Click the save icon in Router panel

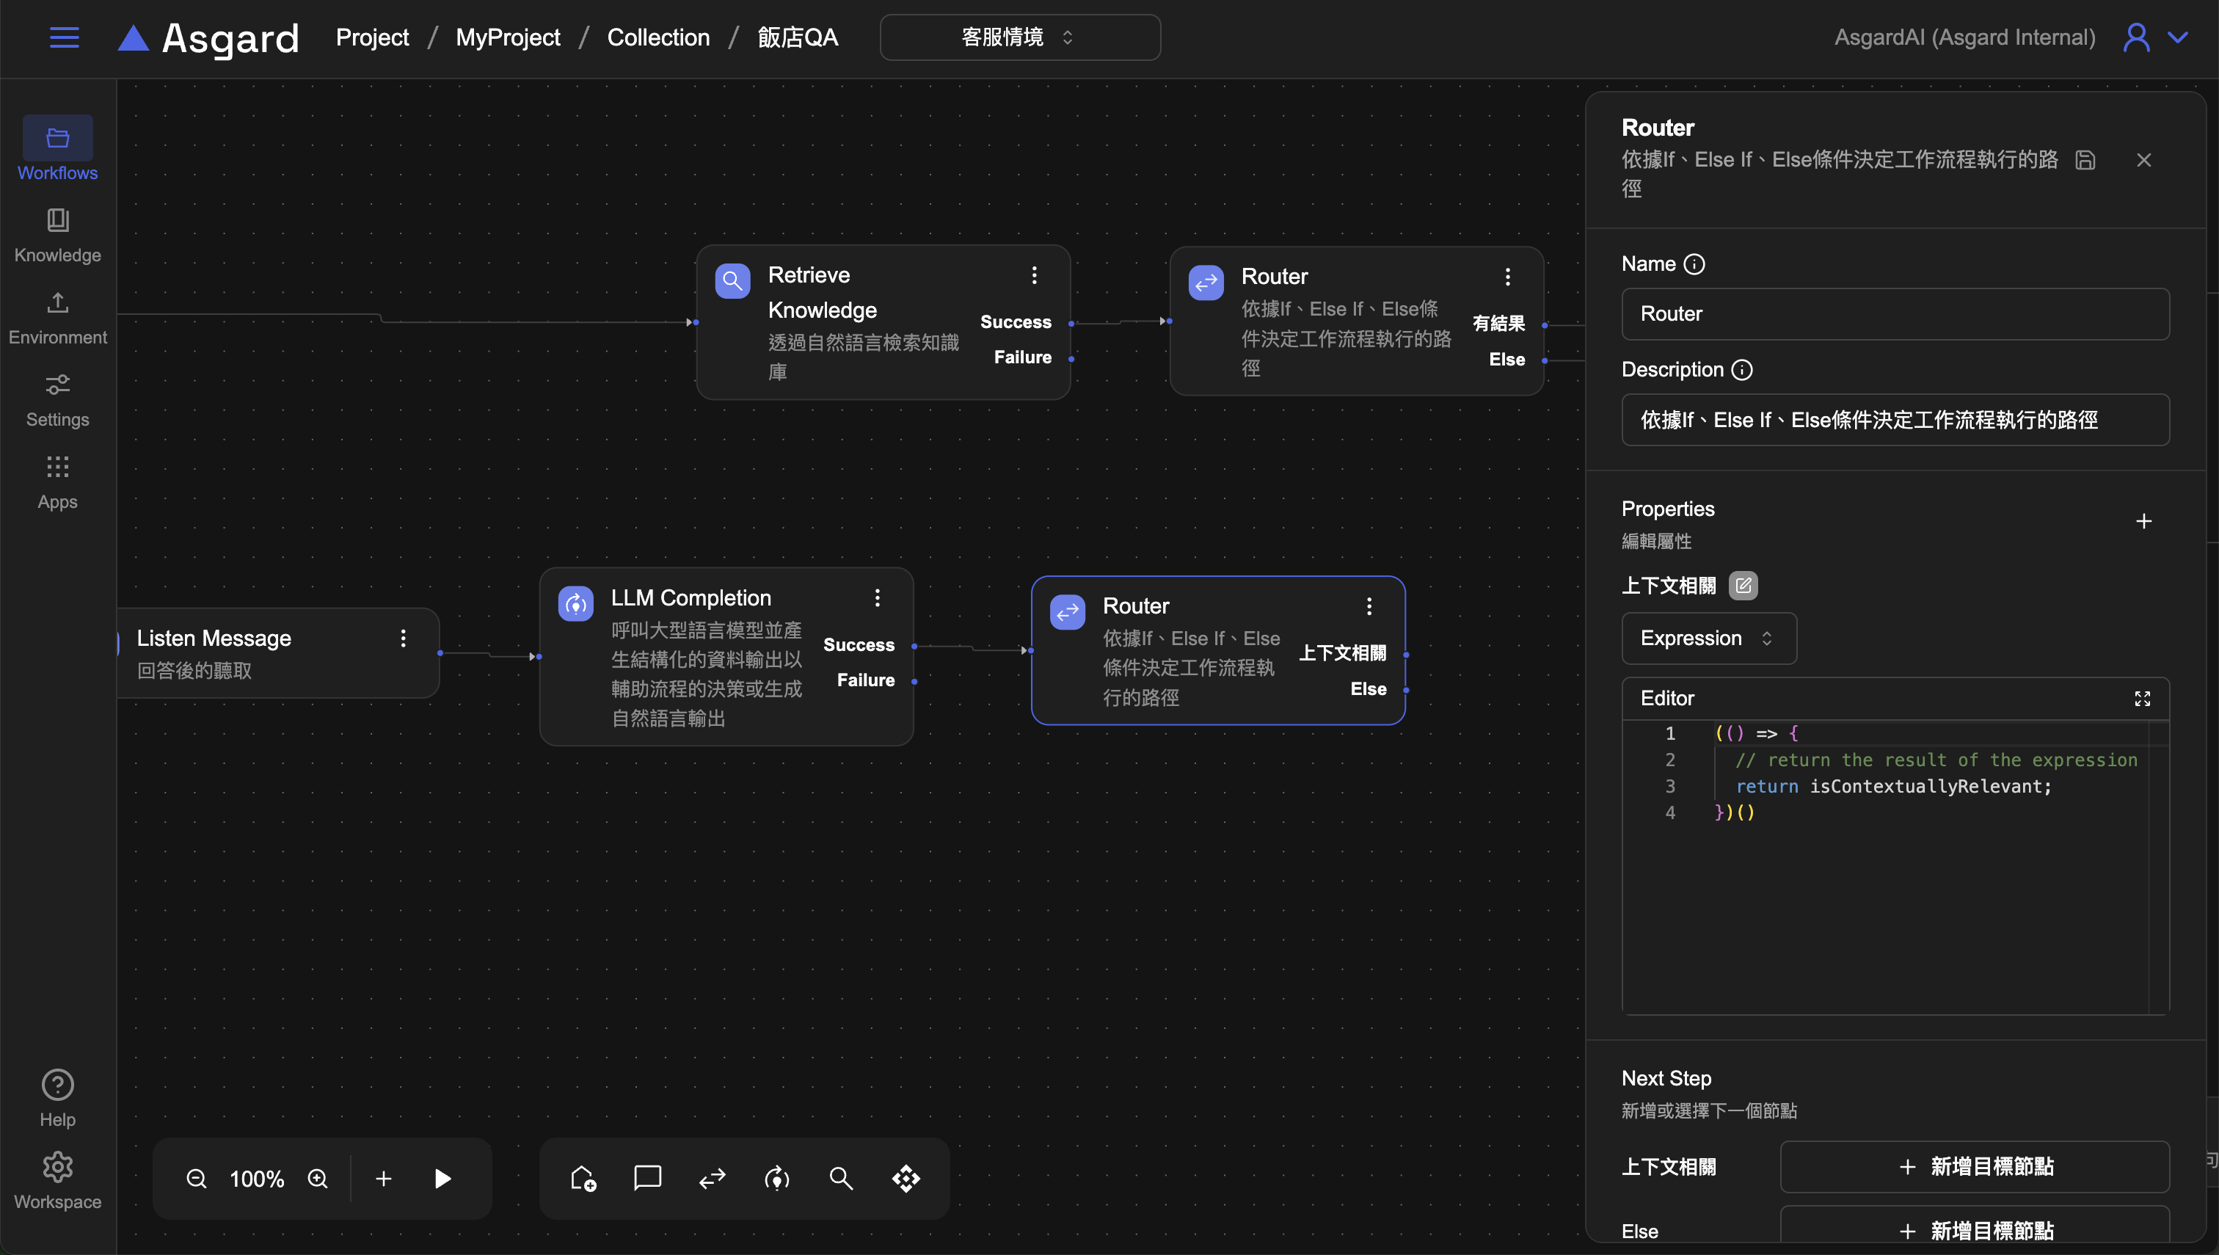(x=2085, y=160)
